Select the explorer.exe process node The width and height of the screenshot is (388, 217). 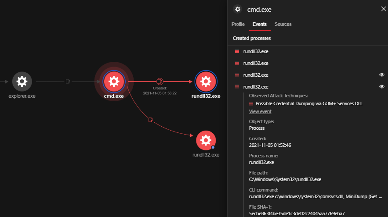click(22, 81)
